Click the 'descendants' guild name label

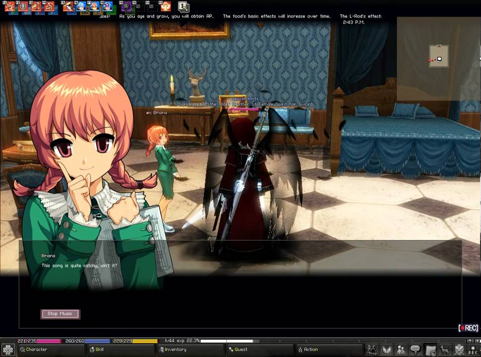[x=245, y=99]
